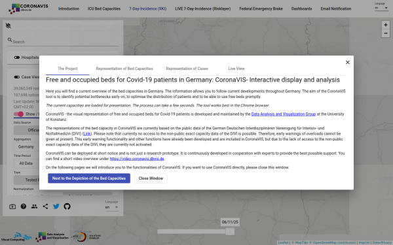Select the All Data time period
The height and width of the screenshot is (245, 393).
point(26,163)
